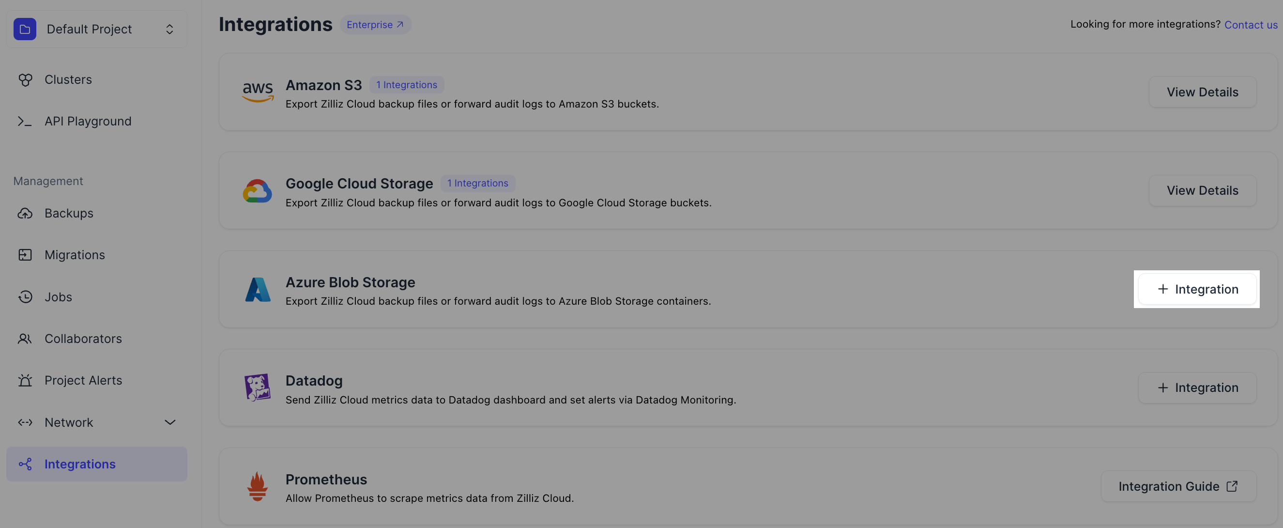
Task: Open the Default Project selector dropdown
Action: (169, 29)
